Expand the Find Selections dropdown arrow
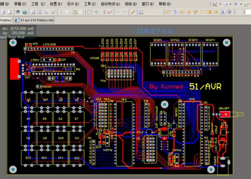Viewport: 251px width, 179px height. [x=241, y=4]
